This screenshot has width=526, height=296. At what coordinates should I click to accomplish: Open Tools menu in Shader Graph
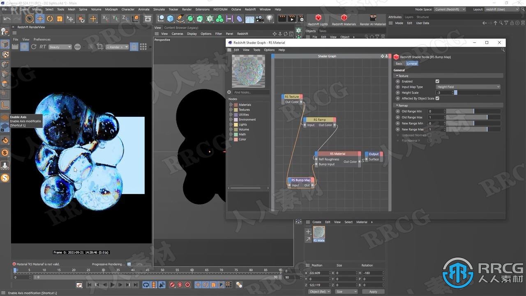(256, 50)
